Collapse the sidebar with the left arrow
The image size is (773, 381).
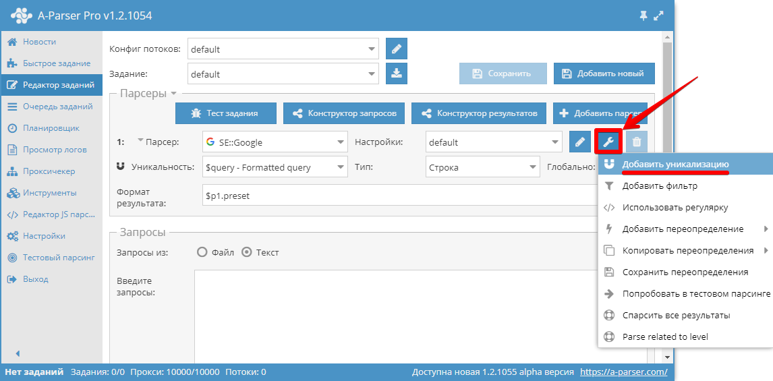18,353
